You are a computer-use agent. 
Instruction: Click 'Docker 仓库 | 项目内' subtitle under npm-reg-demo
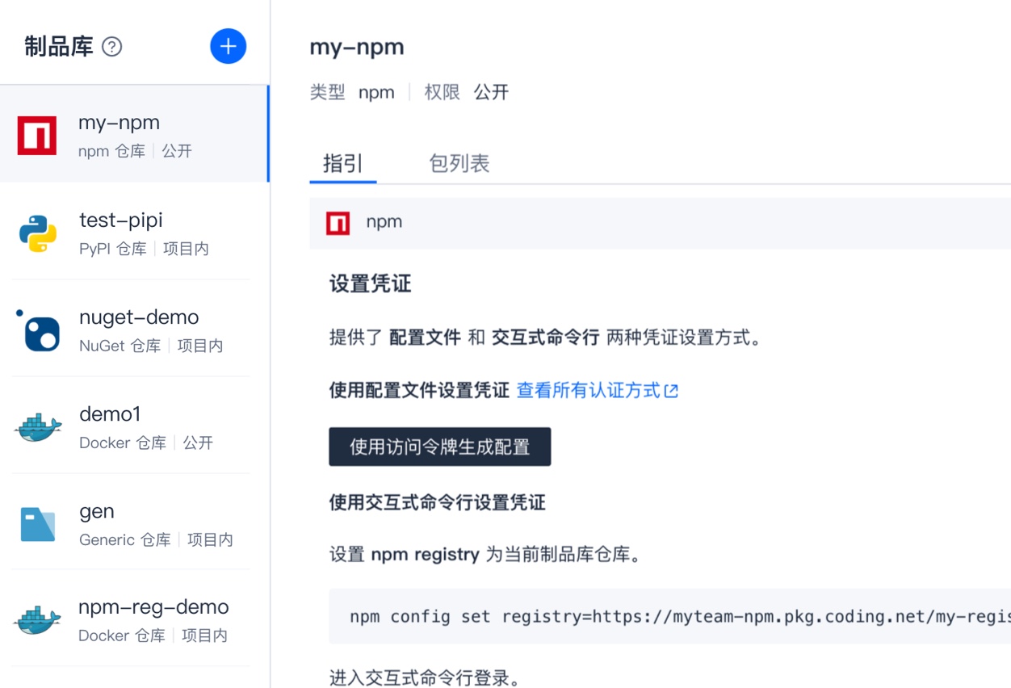(x=153, y=636)
